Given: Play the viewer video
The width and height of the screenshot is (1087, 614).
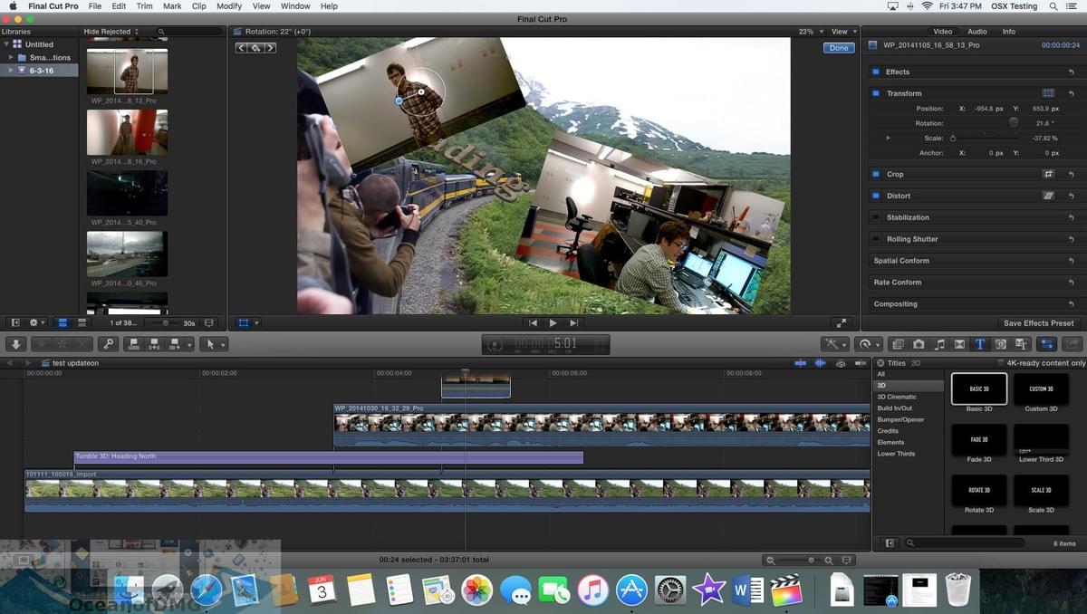Looking at the screenshot, I should coord(553,322).
